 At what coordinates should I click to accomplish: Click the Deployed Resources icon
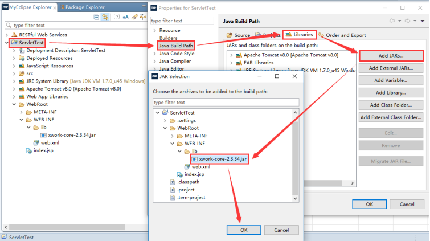(x=22, y=58)
